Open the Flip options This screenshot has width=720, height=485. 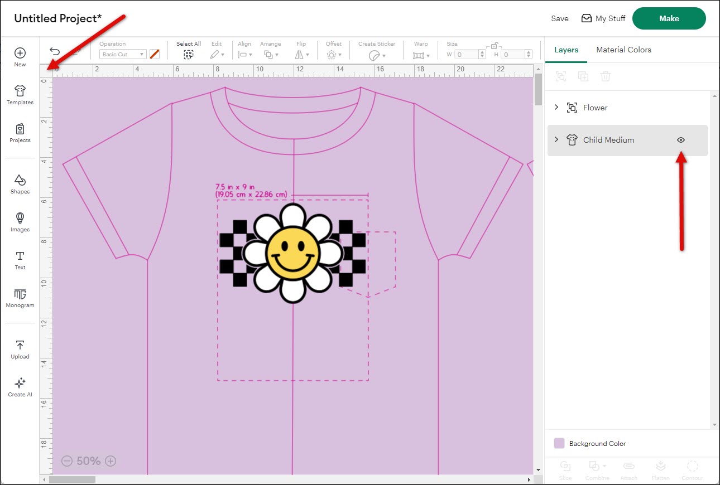[301, 54]
